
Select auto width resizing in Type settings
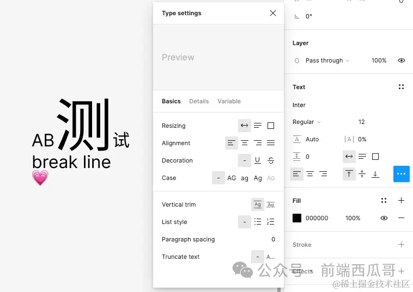coord(245,126)
